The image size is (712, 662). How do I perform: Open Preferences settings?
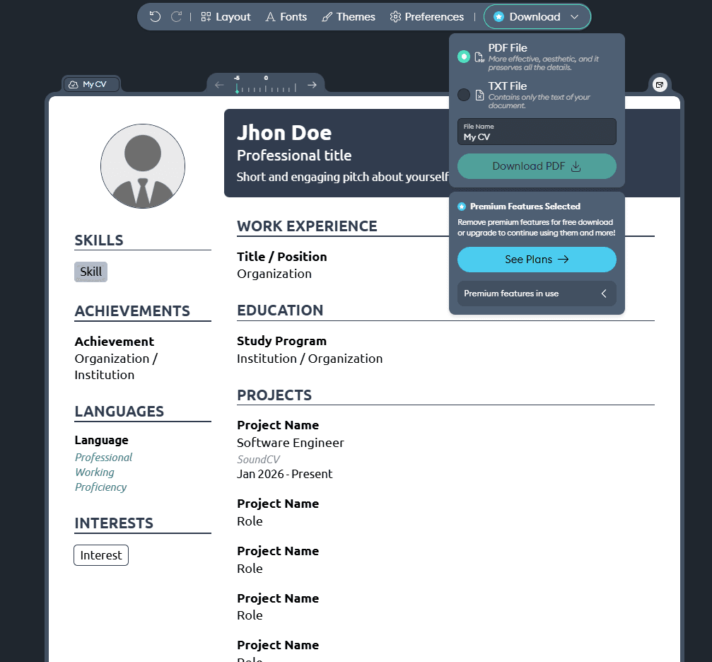pos(426,16)
